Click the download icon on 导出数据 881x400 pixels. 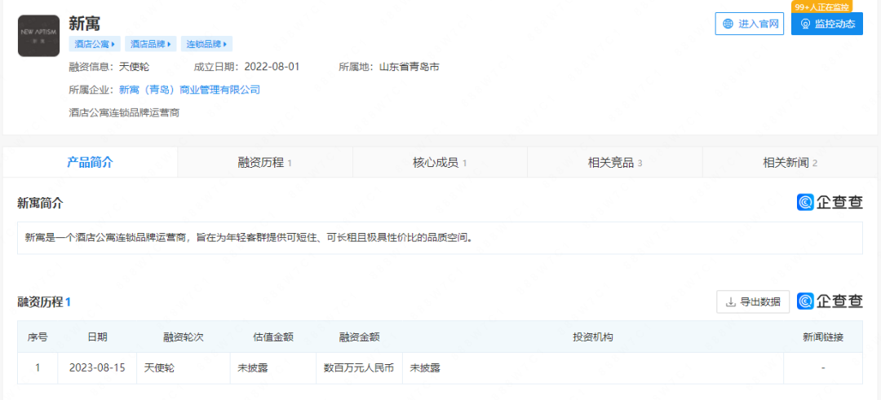pos(730,302)
